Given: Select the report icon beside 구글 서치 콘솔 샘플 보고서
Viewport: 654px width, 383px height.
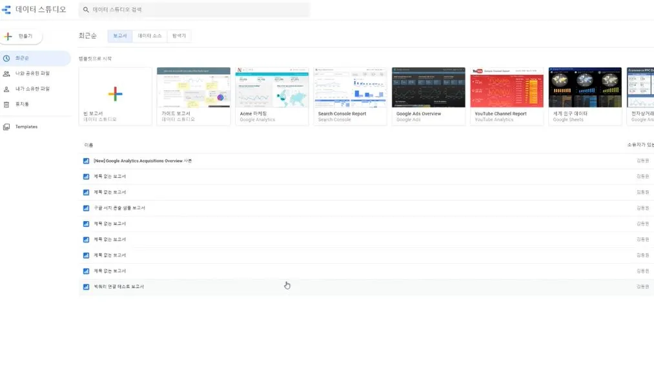Looking at the screenshot, I should (x=86, y=208).
